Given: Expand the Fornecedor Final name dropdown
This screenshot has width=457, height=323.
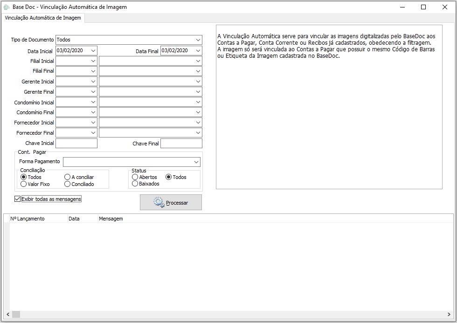Looking at the screenshot, I should pyautogui.click(x=198, y=133).
